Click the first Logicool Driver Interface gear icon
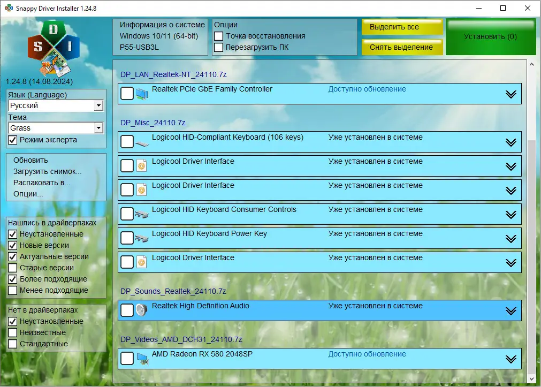Screen dimensions: 541x387 pyautogui.click(x=142, y=165)
